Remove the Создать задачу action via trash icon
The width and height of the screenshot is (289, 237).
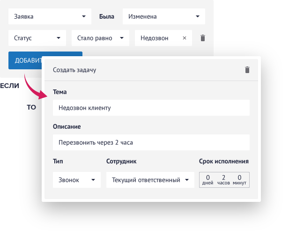click(247, 70)
